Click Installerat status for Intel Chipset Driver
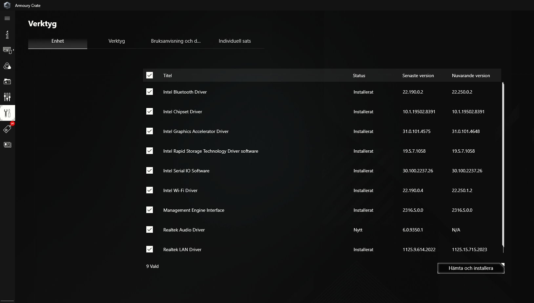 pos(363,112)
